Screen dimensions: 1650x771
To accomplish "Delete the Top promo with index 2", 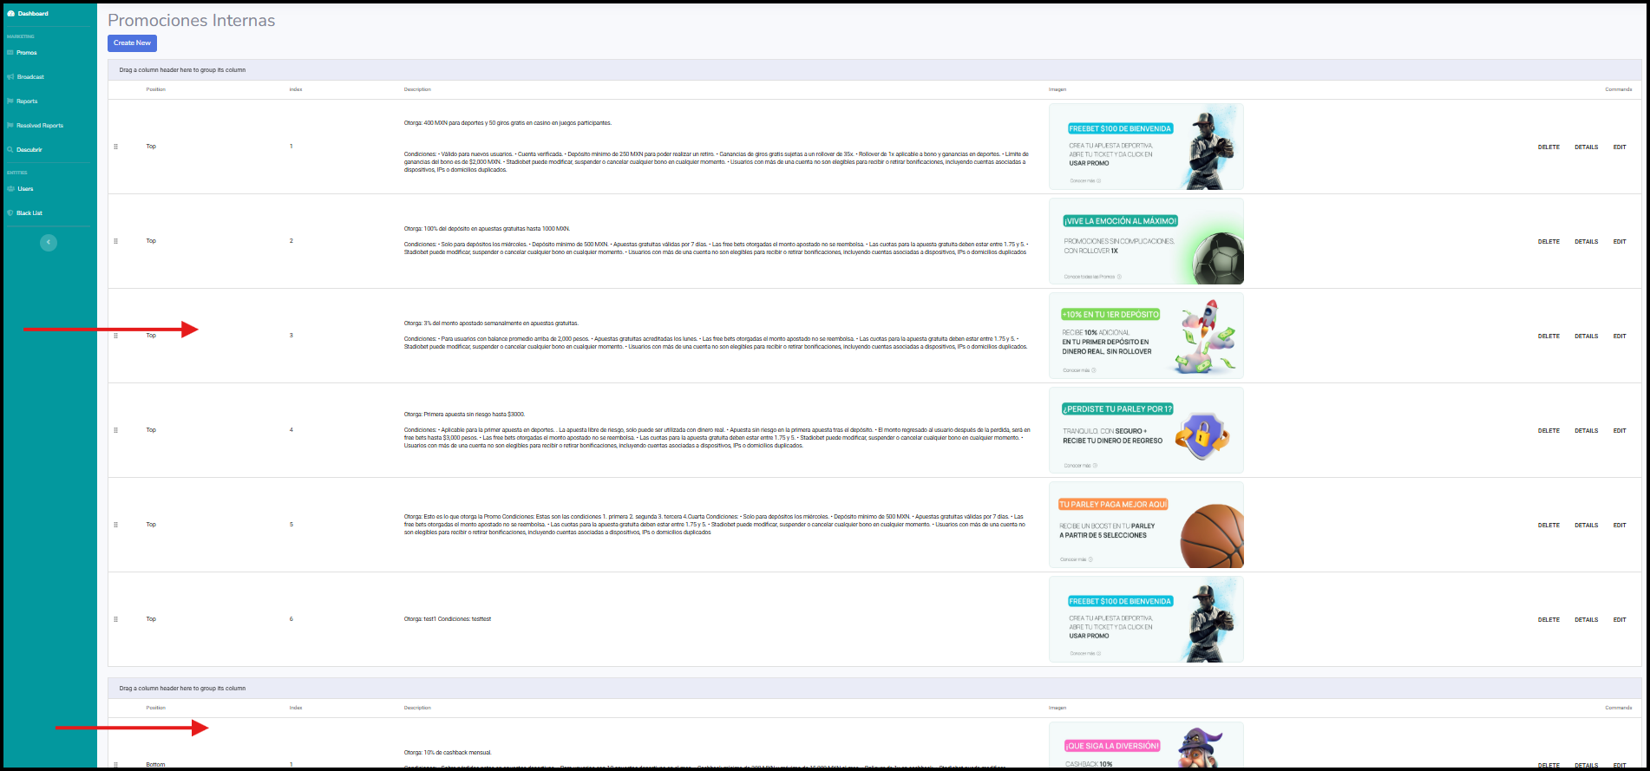I will (x=1549, y=242).
